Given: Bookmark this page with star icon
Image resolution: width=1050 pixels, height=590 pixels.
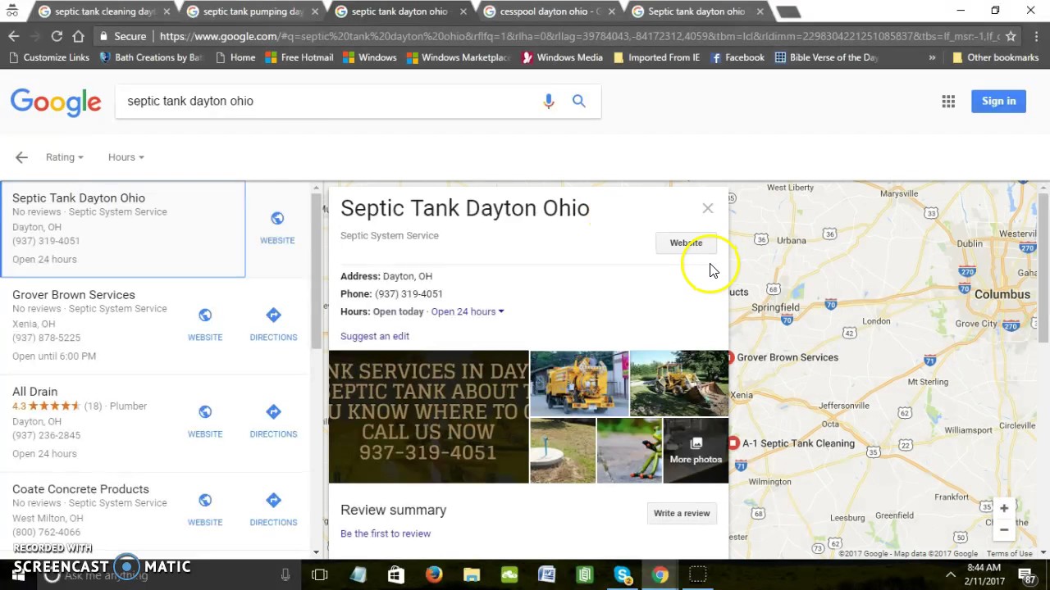Looking at the screenshot, I should click(x=1011, y=36).
